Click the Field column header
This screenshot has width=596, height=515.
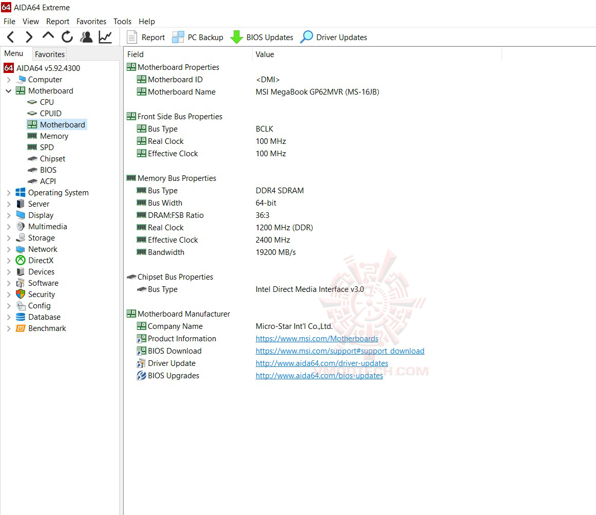[x=188, y=54]
